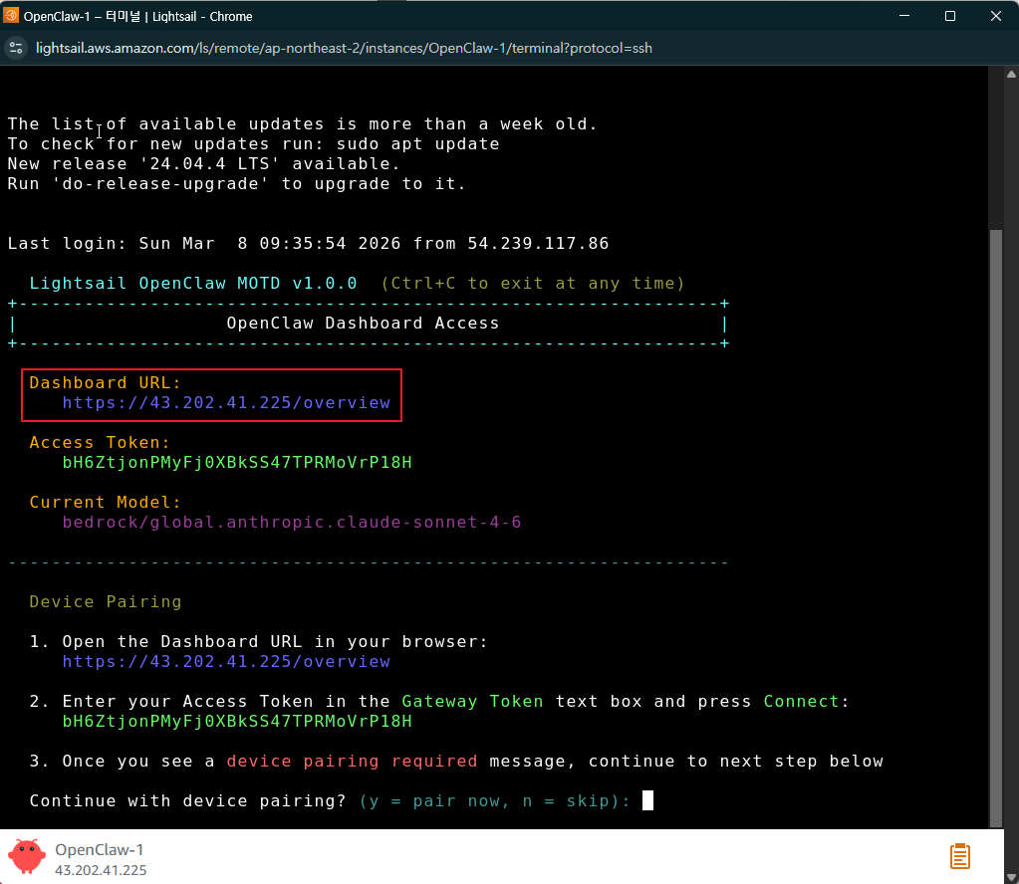Click the 'Dashboard URL:' label
Image resolution: width=1019 pixels, height=884 pixels.
coord(106,382)
